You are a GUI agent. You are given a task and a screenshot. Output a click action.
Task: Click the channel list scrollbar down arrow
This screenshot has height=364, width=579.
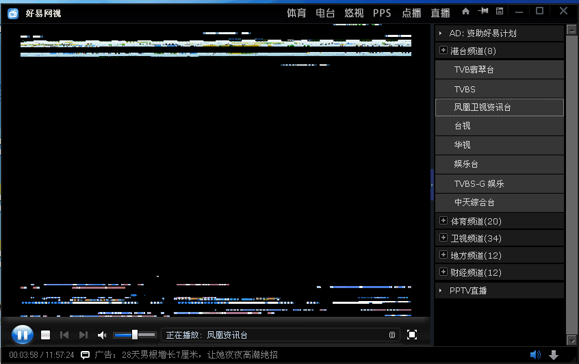click(571, 340)
